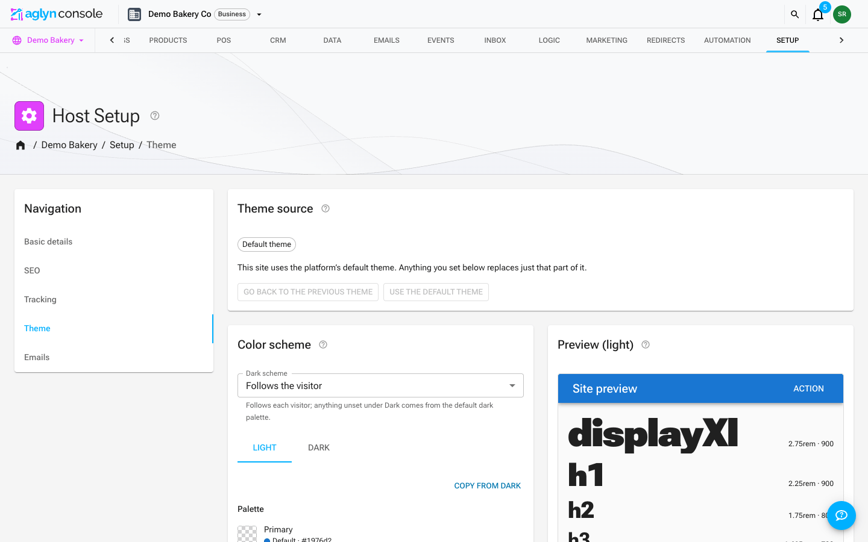Open Setup breadcrumb link

tap(122, 145)
